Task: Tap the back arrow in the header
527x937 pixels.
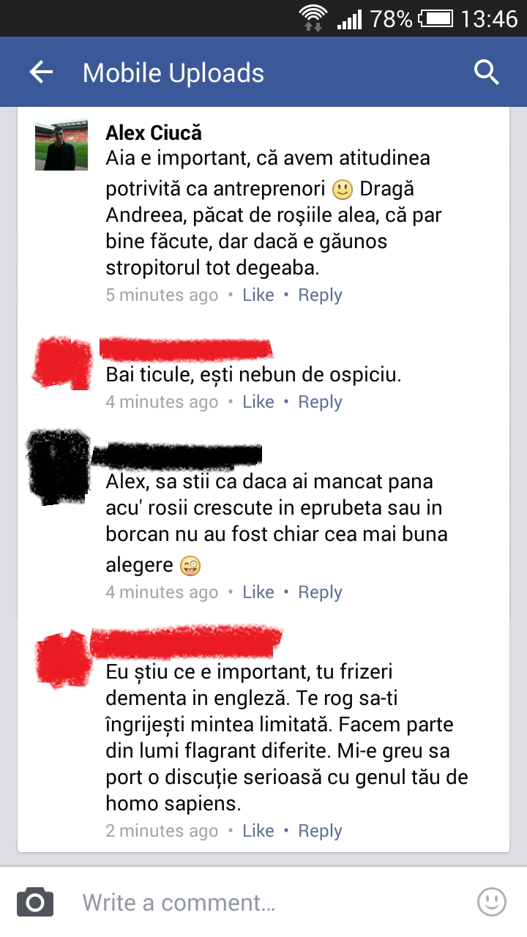Action: (x=41, y=72)
